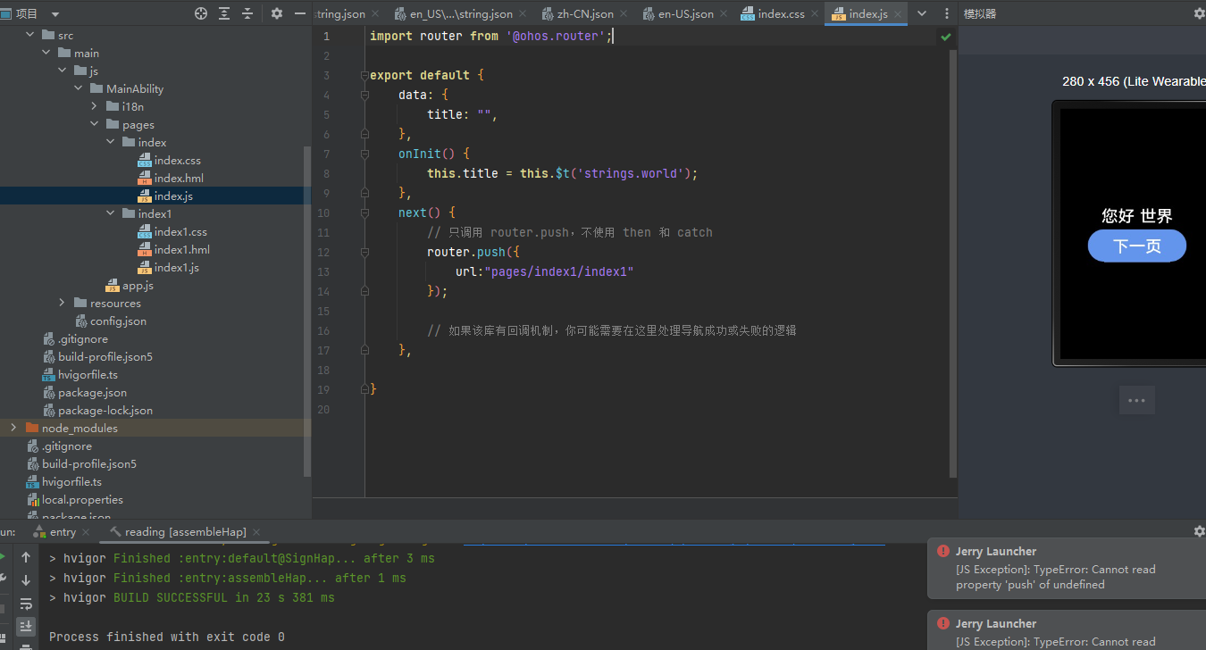This screenshot has height=650, width=1206.
Task: Close the index.css editor tab
Action: pos(814,14)
